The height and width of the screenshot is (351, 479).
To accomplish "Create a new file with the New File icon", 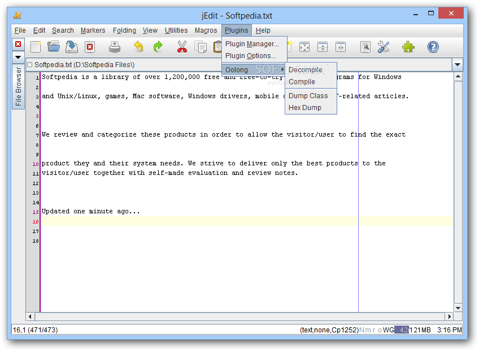I will pyautogui.click(x=36, y=47).
